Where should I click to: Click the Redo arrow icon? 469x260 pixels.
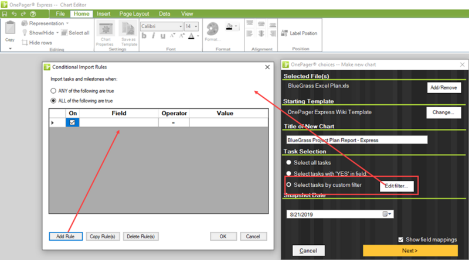(23, 13)
